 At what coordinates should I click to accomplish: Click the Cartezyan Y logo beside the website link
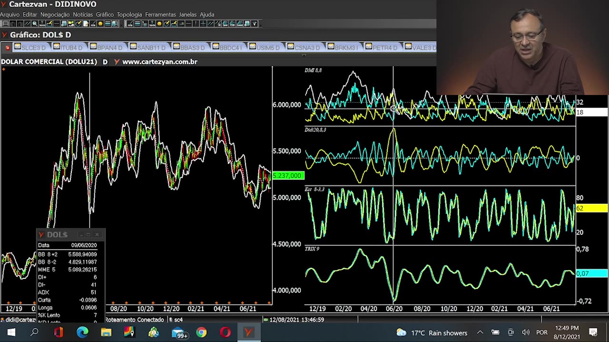(x=117, y=62)
